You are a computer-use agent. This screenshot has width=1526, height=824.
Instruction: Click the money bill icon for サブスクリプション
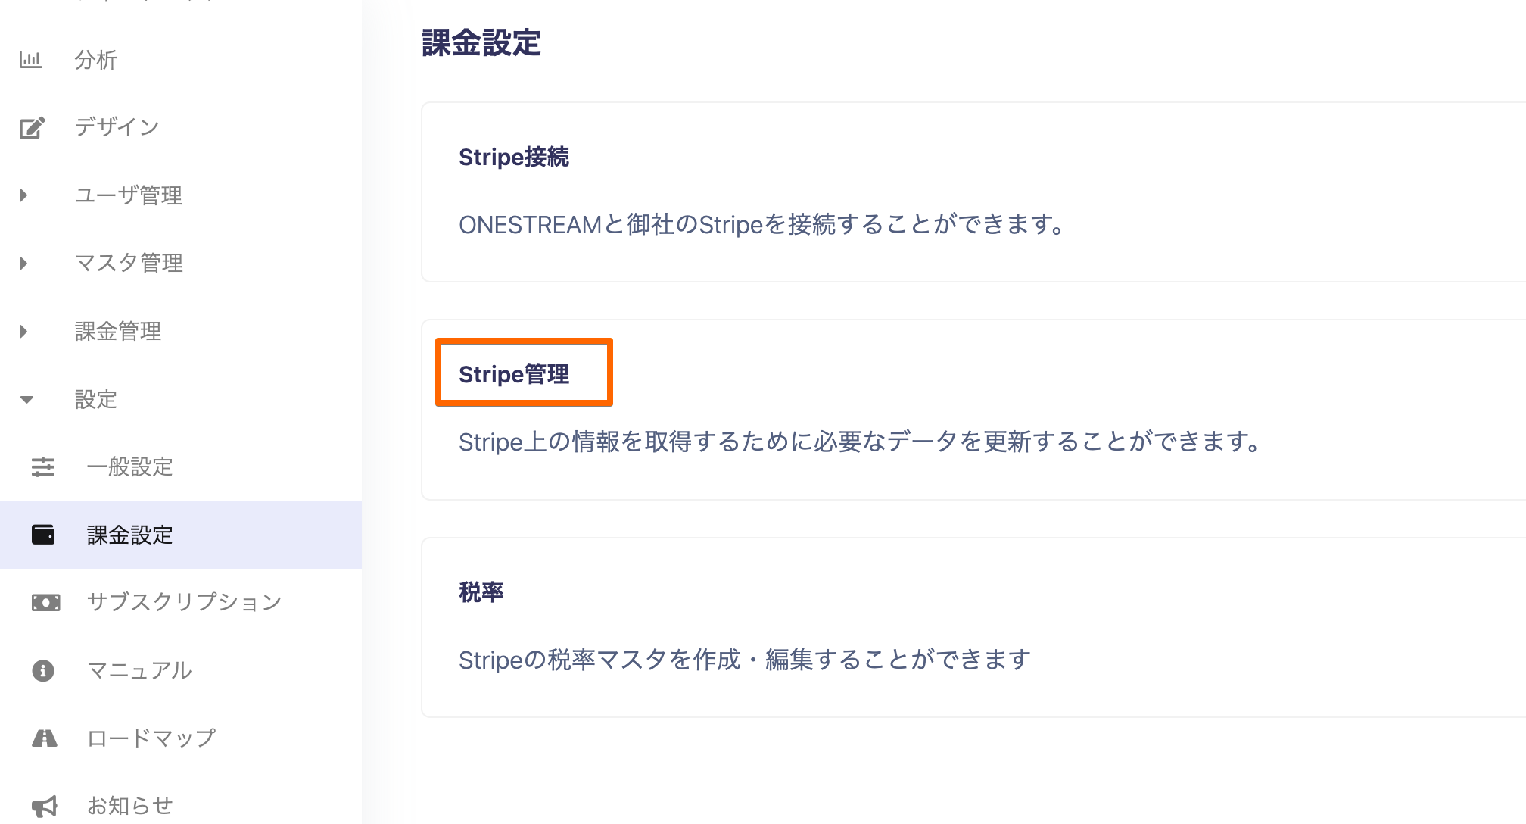45,603
